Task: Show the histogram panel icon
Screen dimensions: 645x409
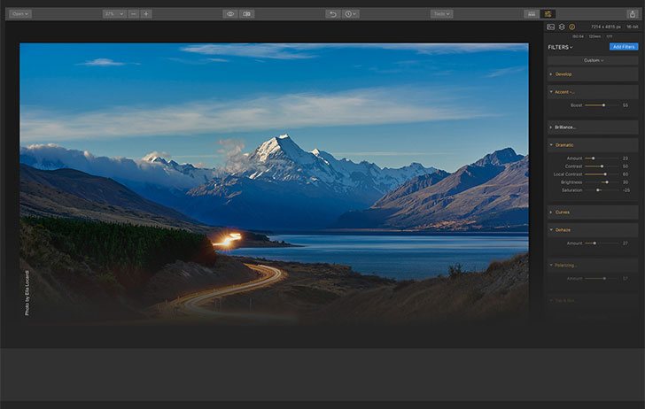Action: pos(551,27)
